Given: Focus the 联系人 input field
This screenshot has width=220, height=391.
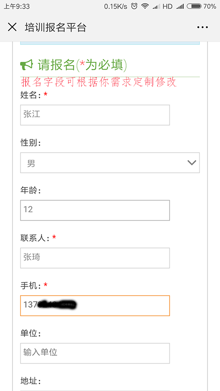Looking at the screenshot, I should [95, 258].
